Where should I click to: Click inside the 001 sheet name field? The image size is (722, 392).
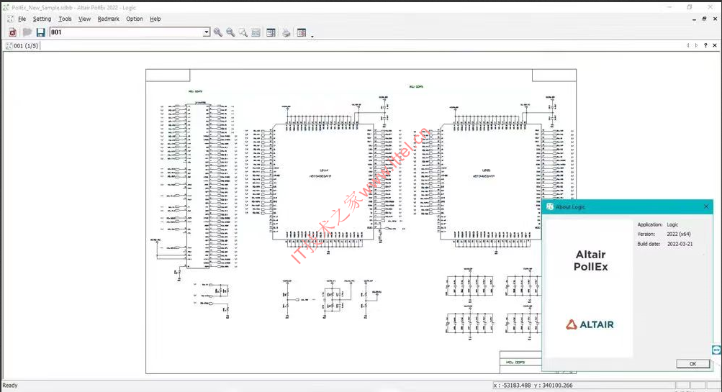coord(126,32)
